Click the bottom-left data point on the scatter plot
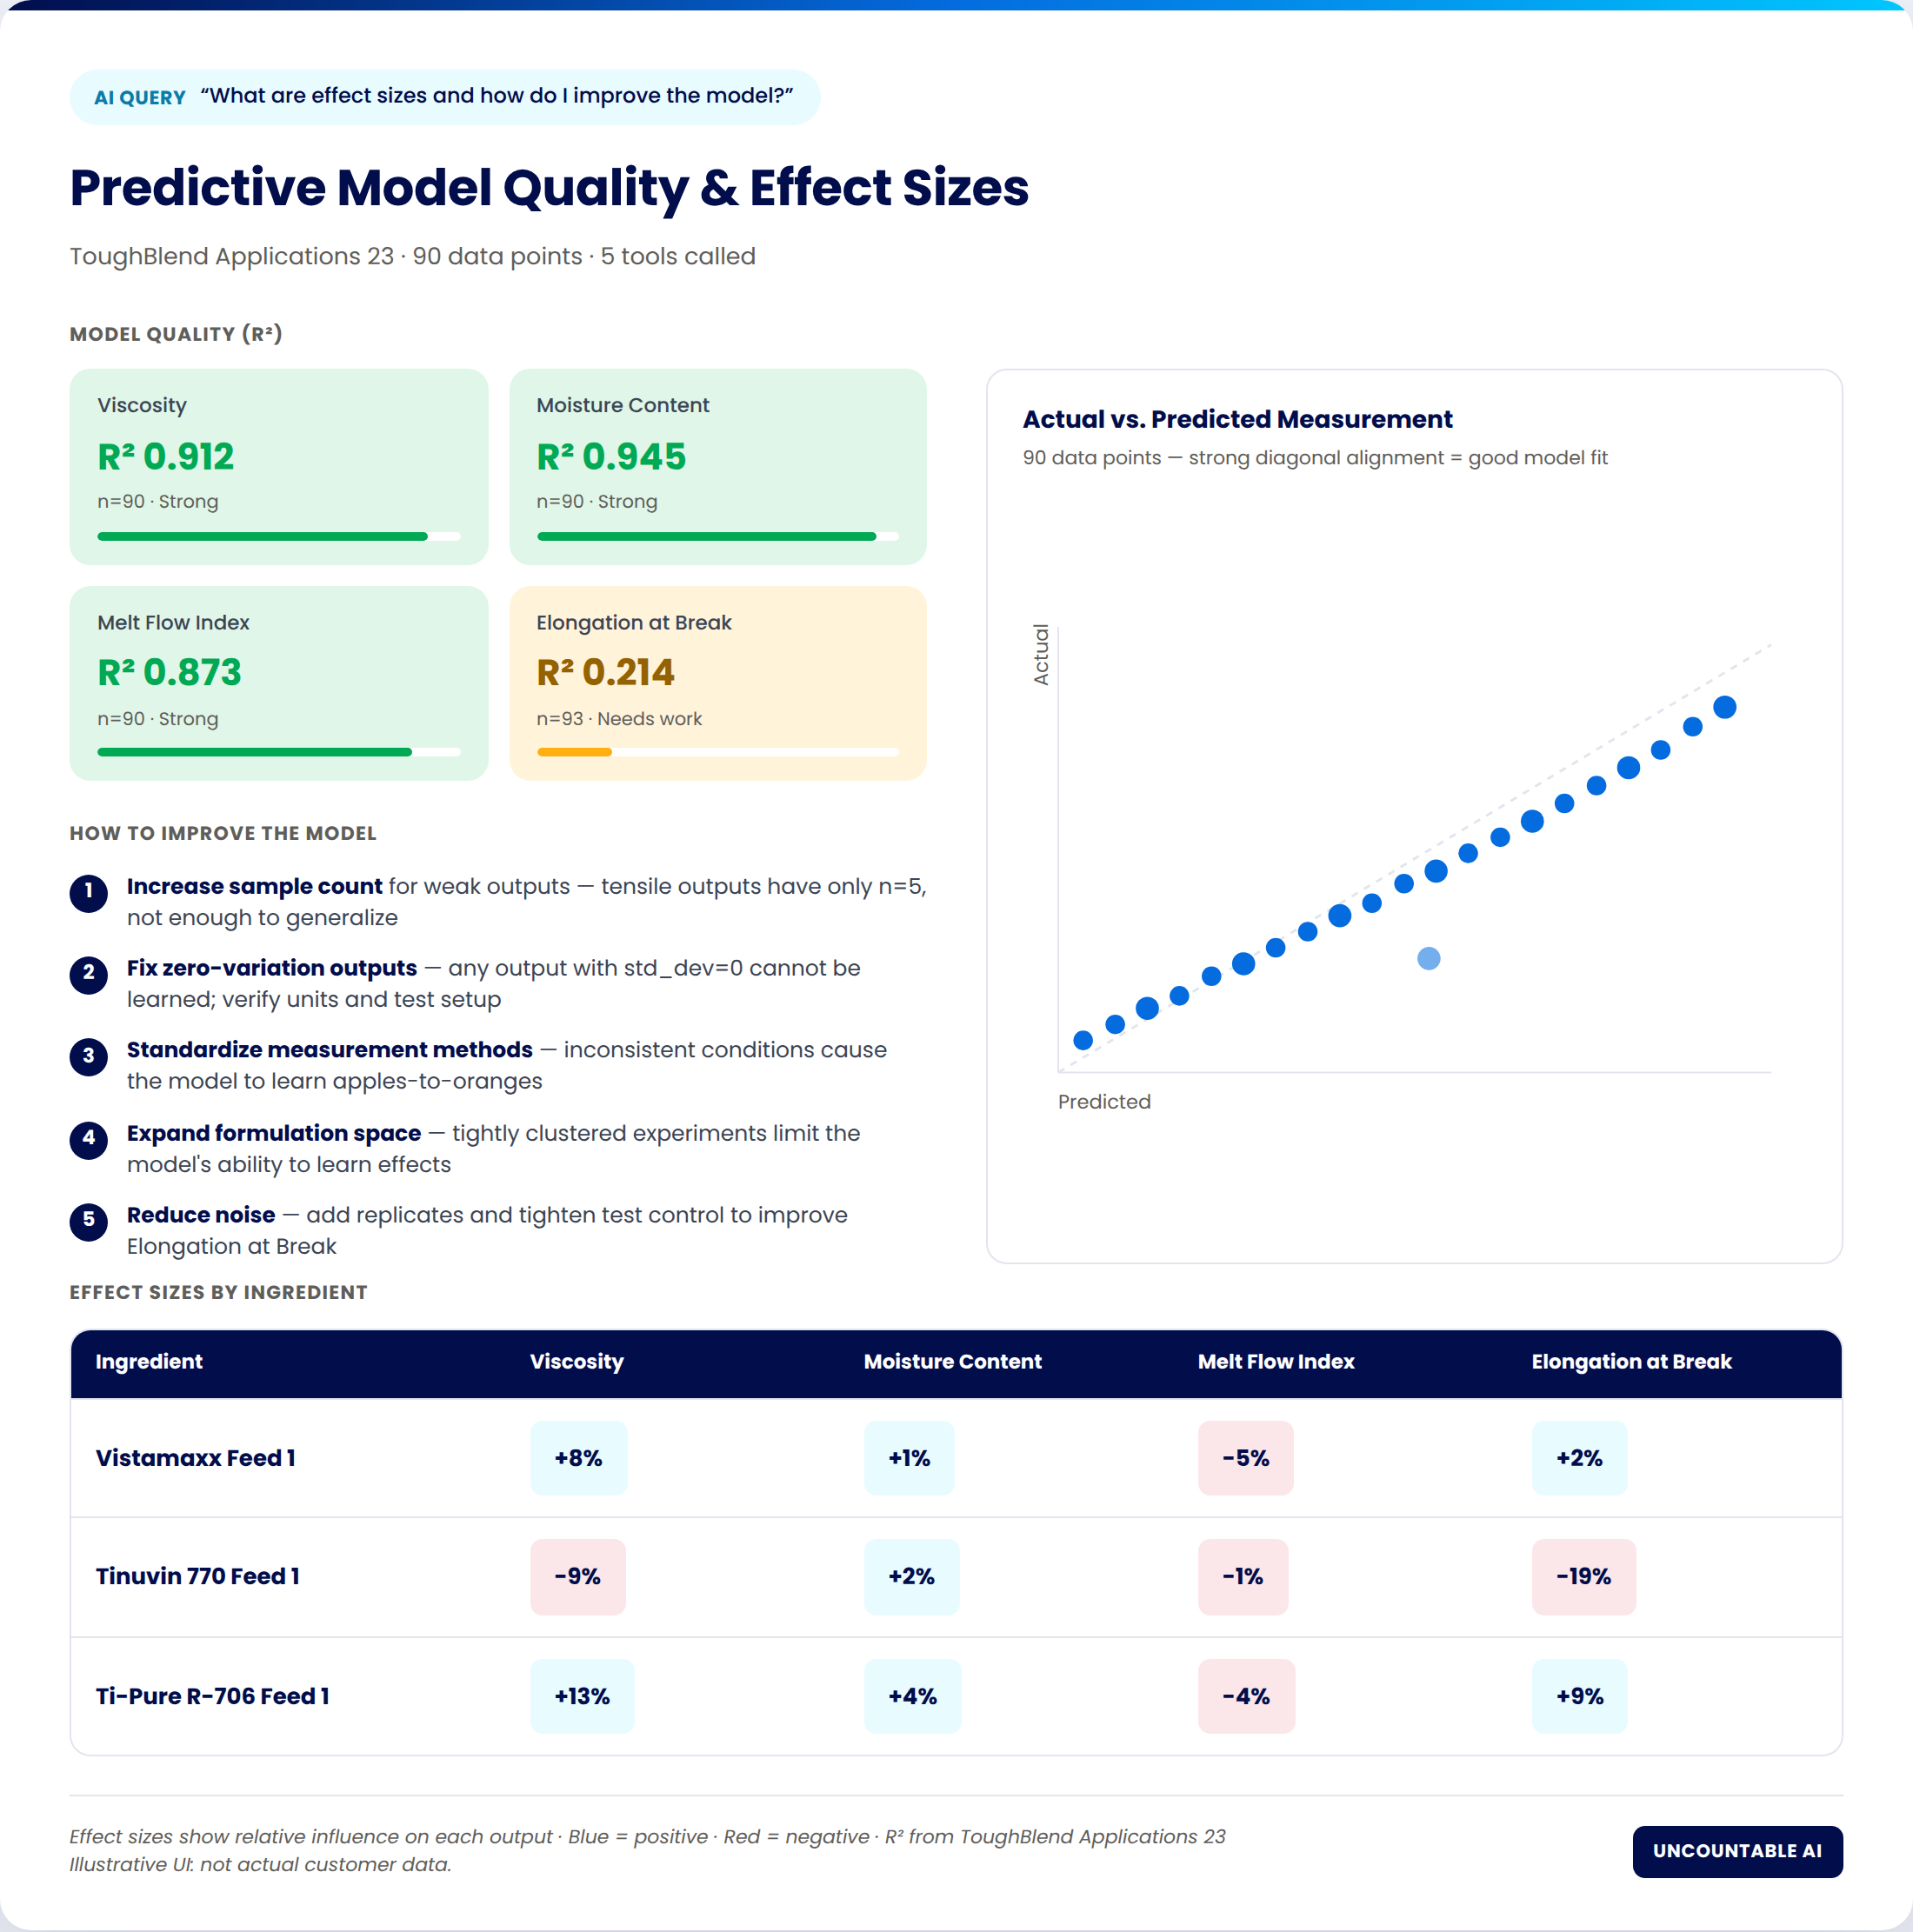1913x1932 pixels. tap(1083, 1040)
